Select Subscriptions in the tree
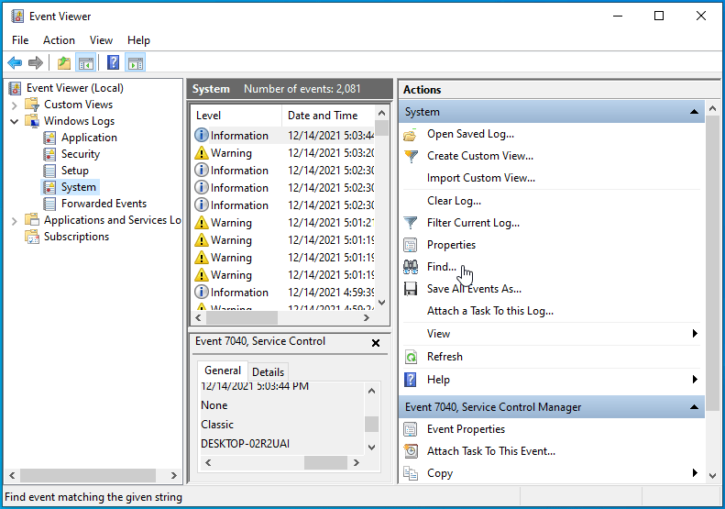Viewport: 725px width, 509px height. [76, 237]
